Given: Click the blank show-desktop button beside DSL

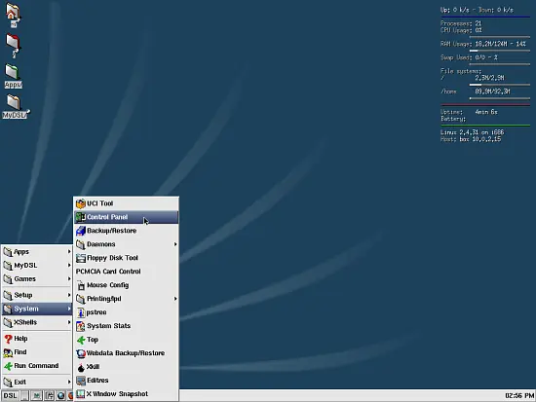Looking at the screenshot, I should pyautogui.click(x=24, y=395).
